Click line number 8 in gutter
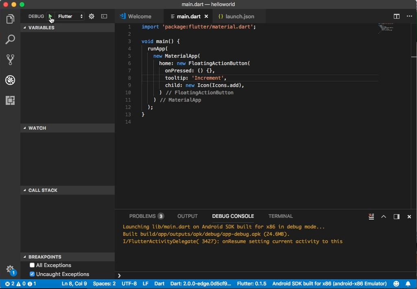417x289 pixels. 129,78
